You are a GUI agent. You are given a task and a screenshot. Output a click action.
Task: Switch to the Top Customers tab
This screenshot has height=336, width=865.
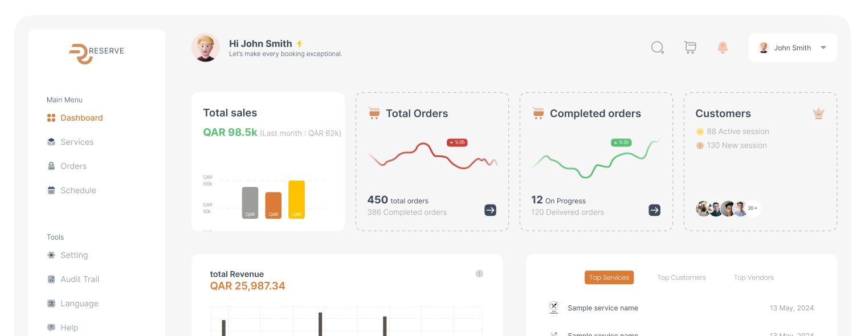pyautogui.click(x=682, y=277)
